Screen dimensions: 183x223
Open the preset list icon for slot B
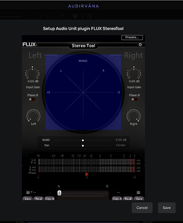pos(138,193)
